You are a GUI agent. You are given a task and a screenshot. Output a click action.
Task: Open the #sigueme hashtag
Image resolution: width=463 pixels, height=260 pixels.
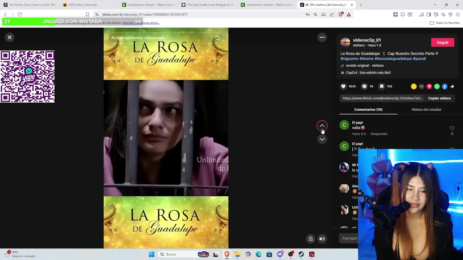[x=349, y=58]
